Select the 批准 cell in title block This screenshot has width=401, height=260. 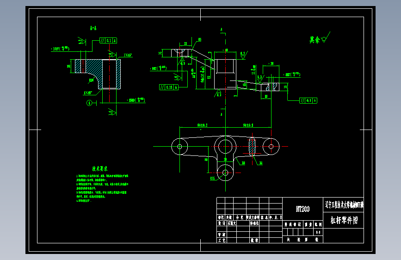(254, 240)
